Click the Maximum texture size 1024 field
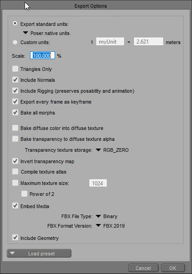 [98, 183]
